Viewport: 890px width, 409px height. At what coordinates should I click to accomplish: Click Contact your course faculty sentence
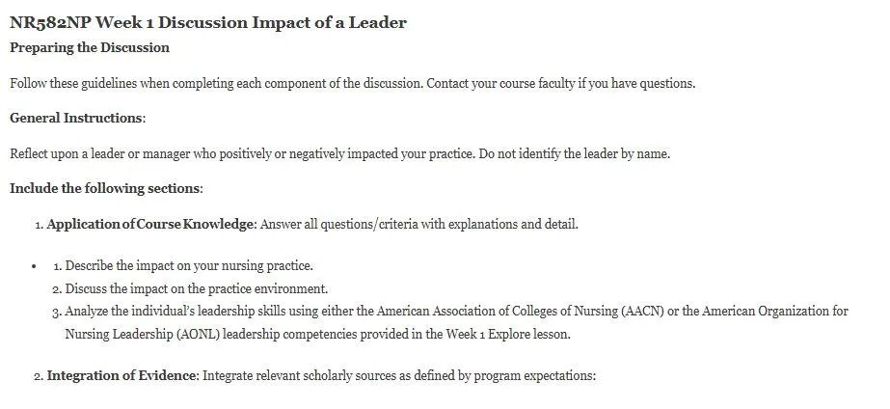561,84
